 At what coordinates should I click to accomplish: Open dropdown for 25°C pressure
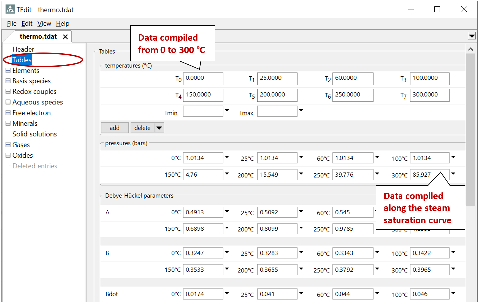301,157
